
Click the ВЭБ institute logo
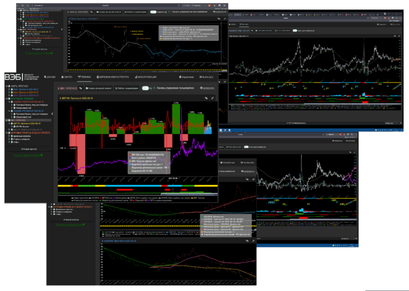point(22,77)
